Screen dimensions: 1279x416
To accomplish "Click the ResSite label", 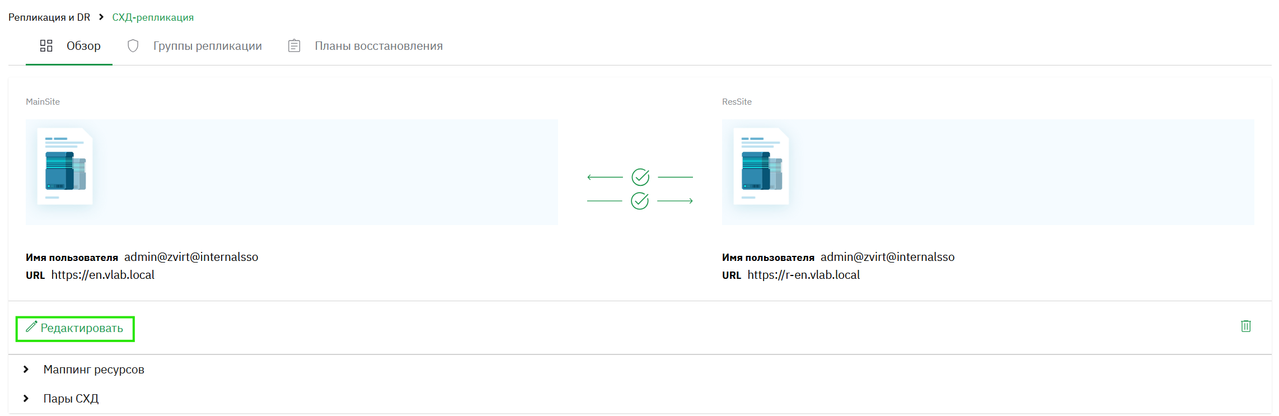I will coord(737,102).
